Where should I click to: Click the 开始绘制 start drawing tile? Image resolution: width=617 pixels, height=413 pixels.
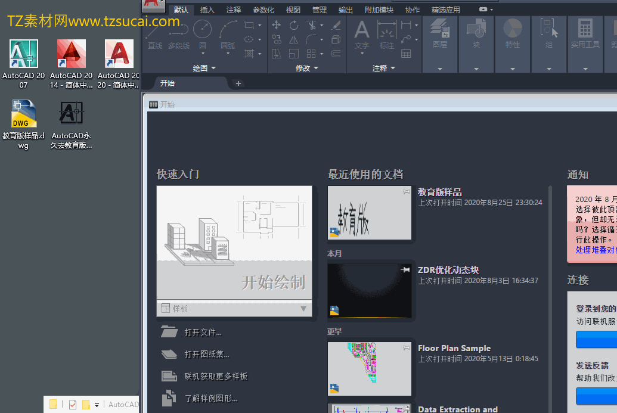pos(234,243)
